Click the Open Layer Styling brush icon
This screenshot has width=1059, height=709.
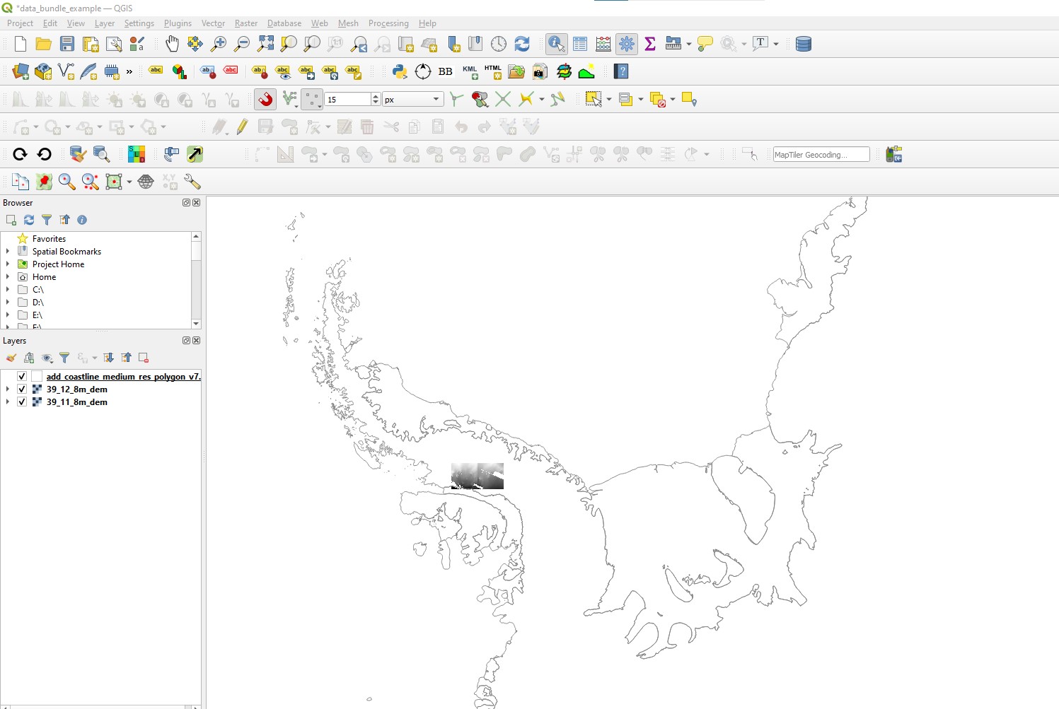pos(11,358)
